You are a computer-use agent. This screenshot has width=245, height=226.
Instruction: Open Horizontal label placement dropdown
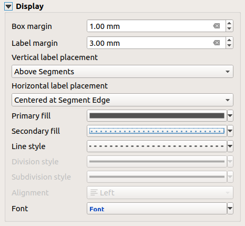(x=122, y=100)
